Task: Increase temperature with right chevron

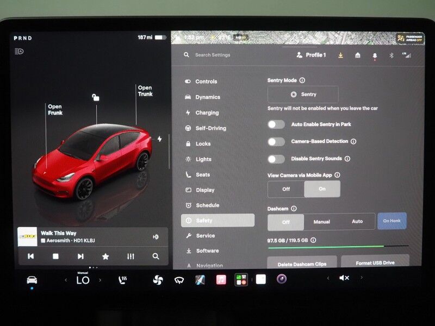Action: pyautogui.click(x=100, y=280)
